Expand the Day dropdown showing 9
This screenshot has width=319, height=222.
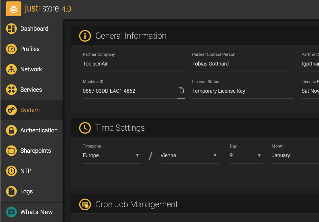point(246,156)
